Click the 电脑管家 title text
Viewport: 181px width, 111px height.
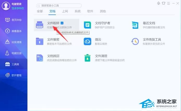pyautogui.click(x=16, y=4)
